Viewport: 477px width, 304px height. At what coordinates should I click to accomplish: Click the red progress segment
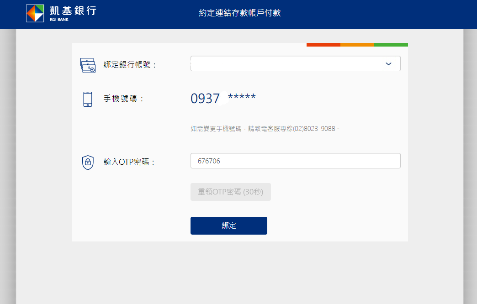pyautogui.click(x=323, y=45)
